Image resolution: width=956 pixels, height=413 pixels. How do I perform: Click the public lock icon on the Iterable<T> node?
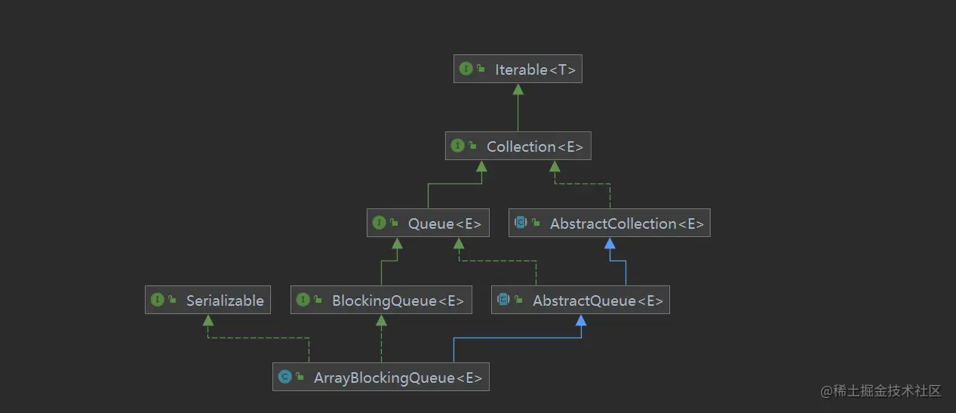[481, 69]
